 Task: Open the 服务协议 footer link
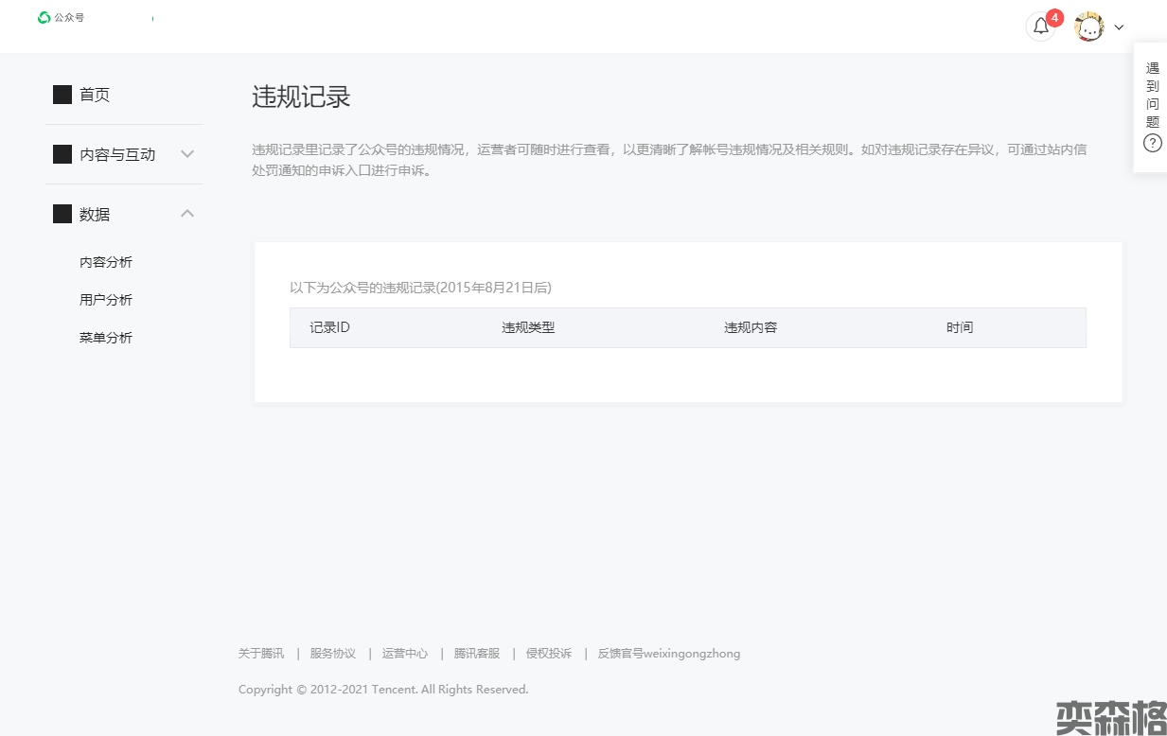pyautogui.click(x=333, y=654)
